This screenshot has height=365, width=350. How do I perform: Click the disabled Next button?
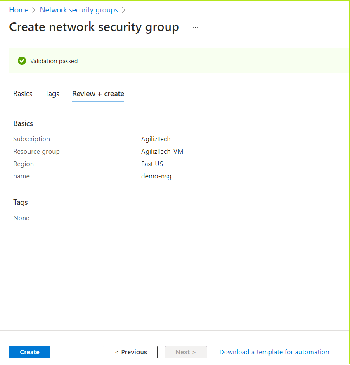coord(186,352)
